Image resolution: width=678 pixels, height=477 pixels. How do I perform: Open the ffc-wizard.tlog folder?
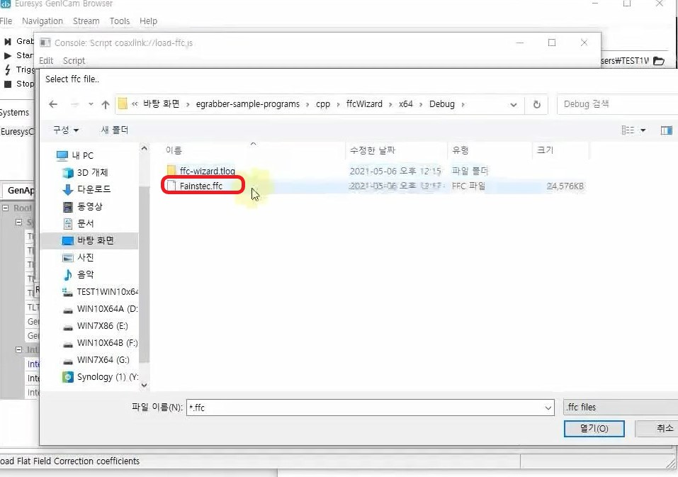tap(207, 171)
